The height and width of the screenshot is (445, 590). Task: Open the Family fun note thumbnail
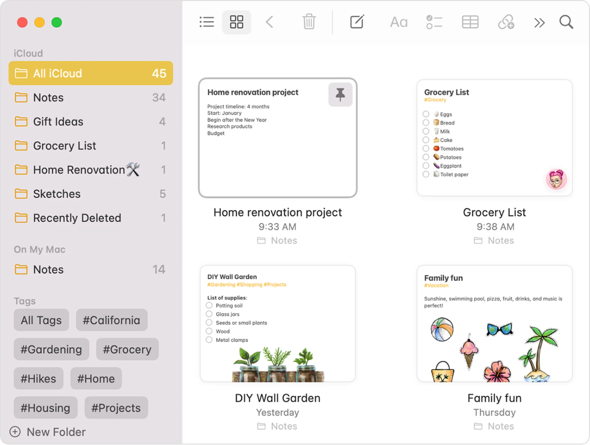click(x=494, y=323)
